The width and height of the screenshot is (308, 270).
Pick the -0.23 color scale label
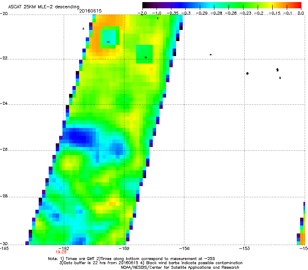tap(245, 13)
